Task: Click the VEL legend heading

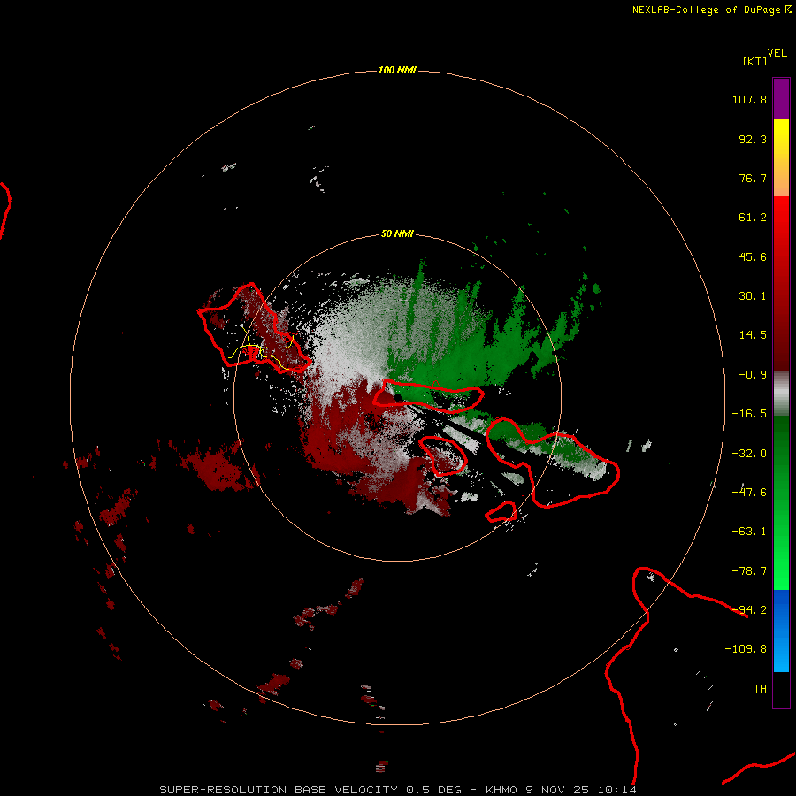Action: click(x=777, y=53)
